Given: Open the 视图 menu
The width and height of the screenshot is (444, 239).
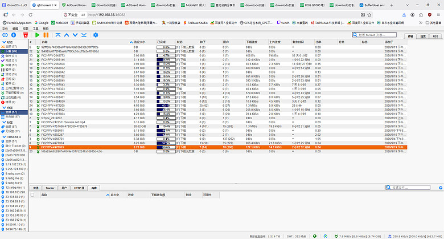Looking at the screenshot, I should [26, 29].
